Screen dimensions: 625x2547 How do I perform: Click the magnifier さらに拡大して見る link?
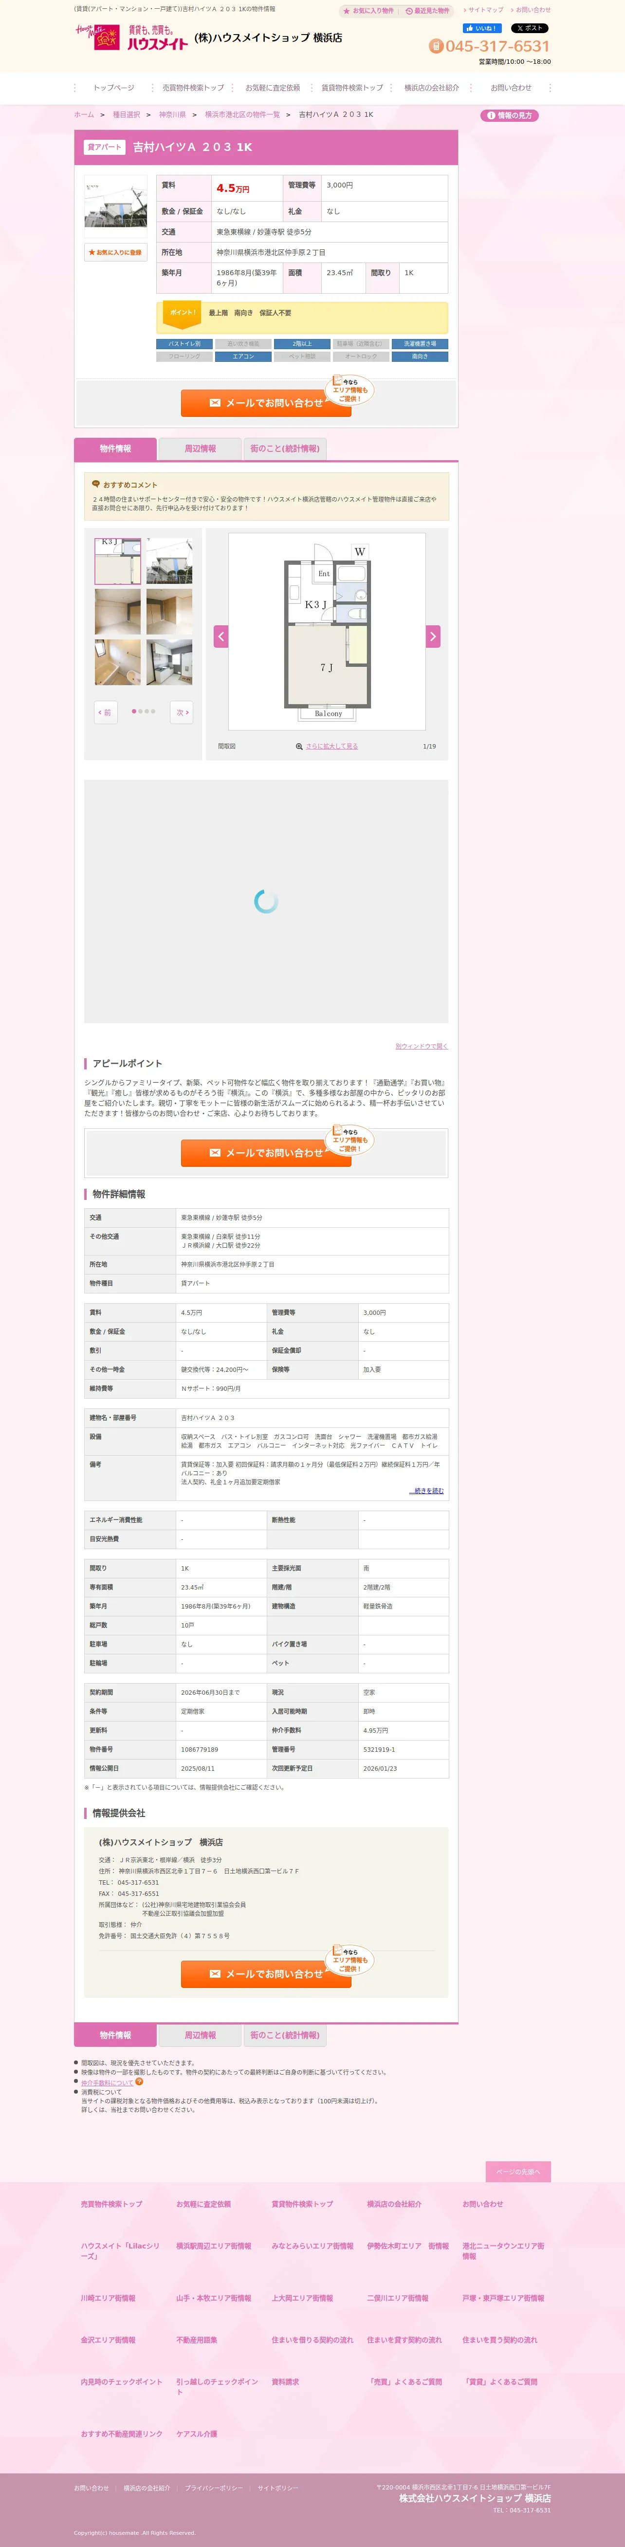pos(327,747)
